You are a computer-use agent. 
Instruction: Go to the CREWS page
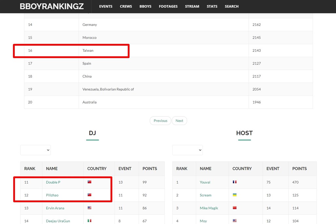point(126,7)
